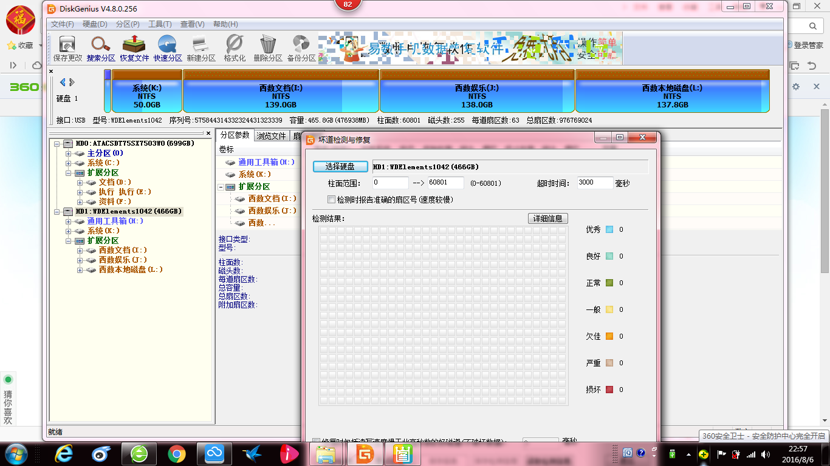Open the notepad-style taskbar app icon
This screenshot has height=466, width=830.
pos(403,453)
